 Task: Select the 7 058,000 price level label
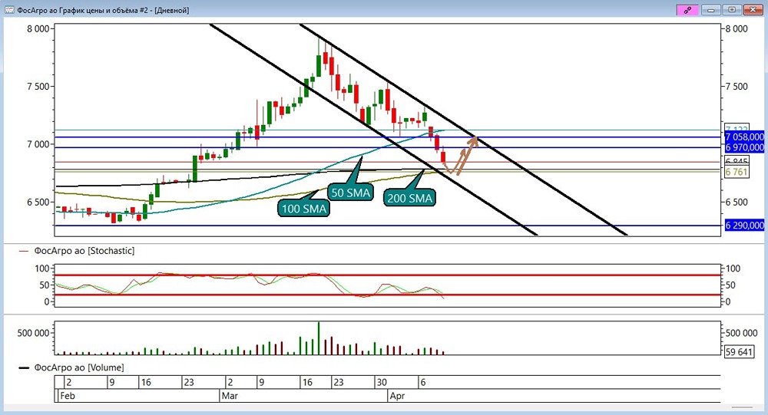pos(744,137)
